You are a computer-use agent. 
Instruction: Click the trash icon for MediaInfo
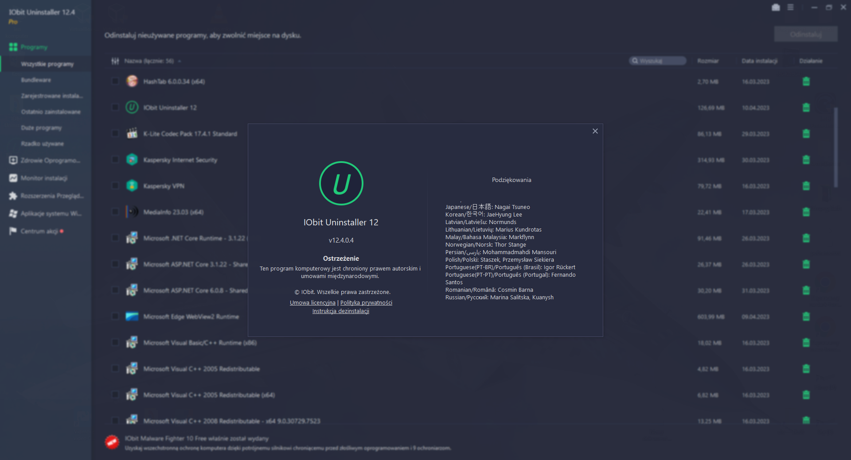tap(806, 212)
